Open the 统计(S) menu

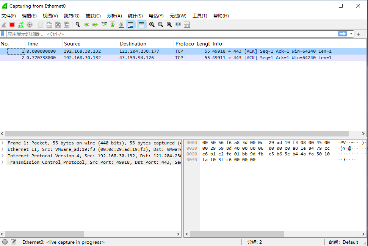[x=135, y=16]
